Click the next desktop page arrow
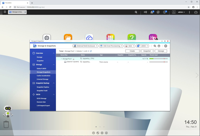 point(197,75)
